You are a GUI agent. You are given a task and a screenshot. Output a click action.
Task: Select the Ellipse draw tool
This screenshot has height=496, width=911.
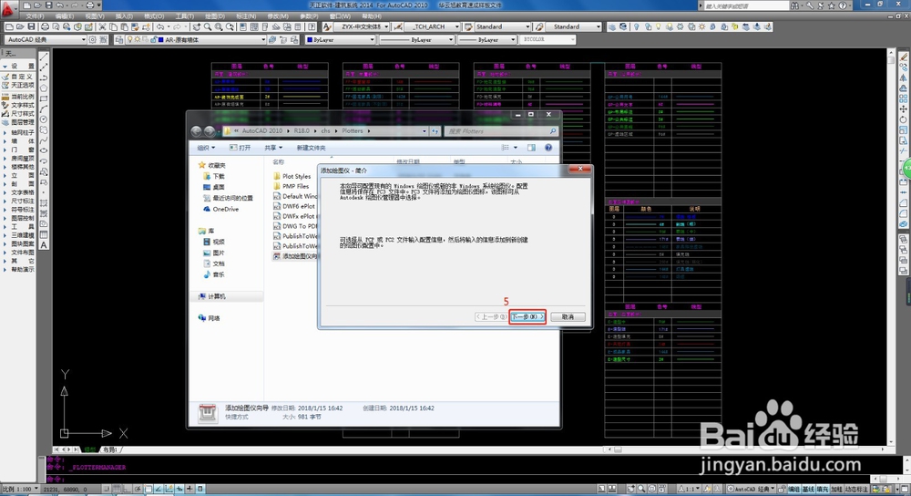(x=44, y=150)
